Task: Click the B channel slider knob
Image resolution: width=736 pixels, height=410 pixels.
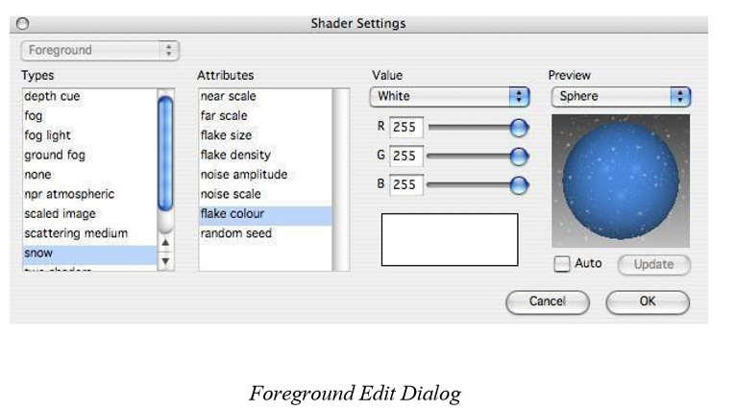Action: click(519, 185)
